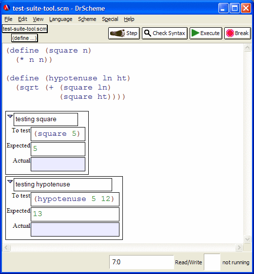Collapse the testing square test box
This screenshot has width=254, height=274.
10,116
